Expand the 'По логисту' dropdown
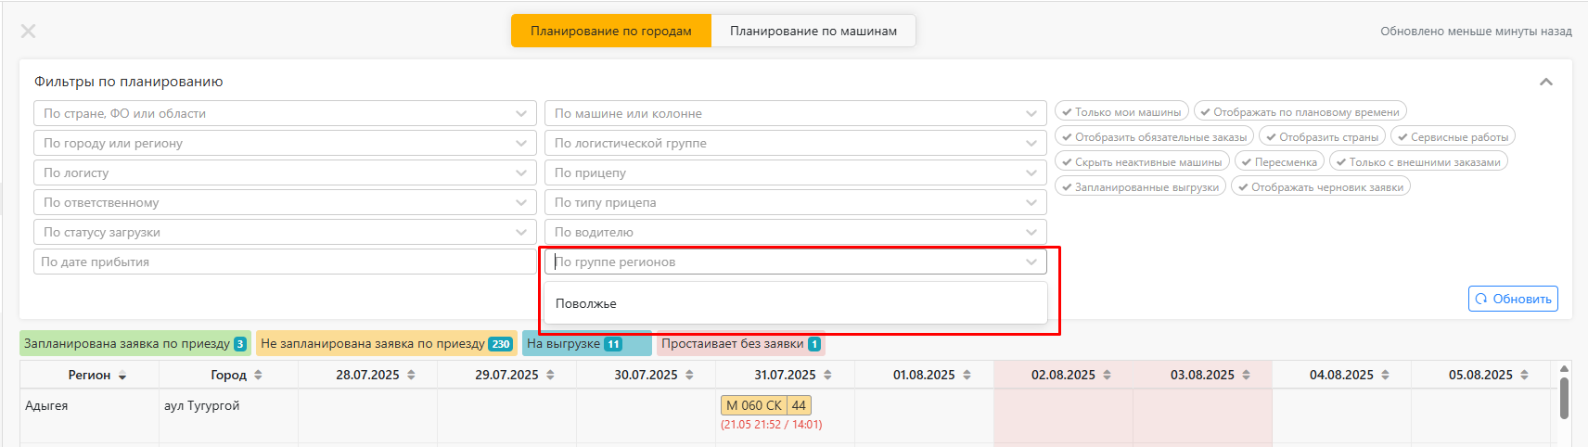 285,172
